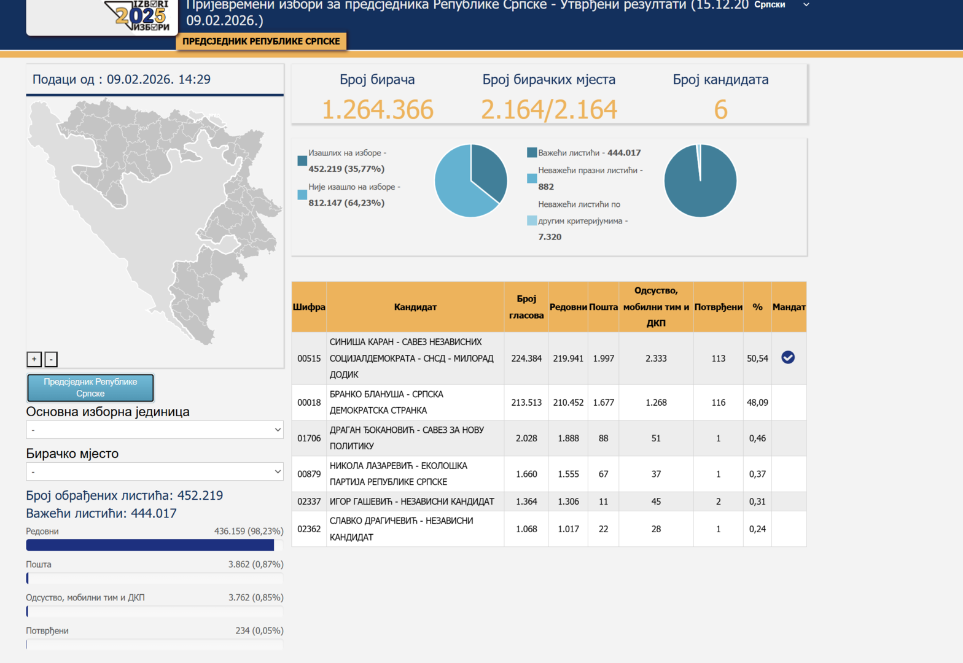Click the legend square for Важећи листићи
Screen dimensions: 963x663
532,153
